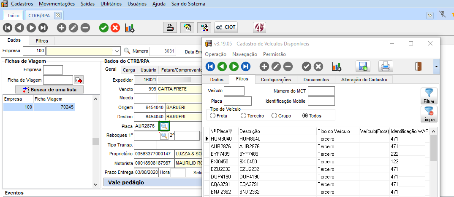The height and width of the screenshot is (197, 454).
Task: Click the printer icon in main toolbar
Action: tap(170, 28)
